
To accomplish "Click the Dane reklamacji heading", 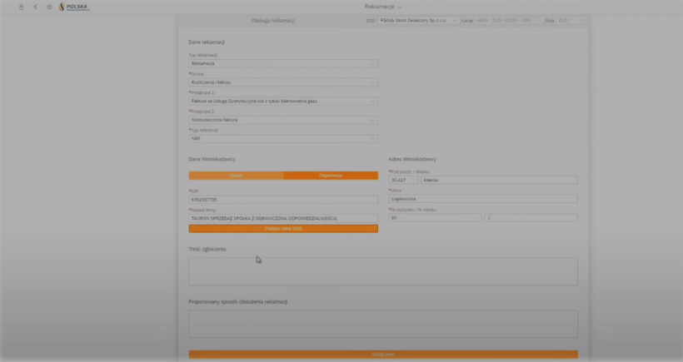I will (207, 42).
